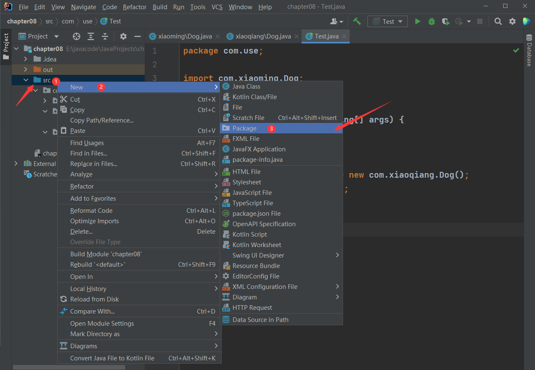This screenshot has width=535, height=370.
Task: Open the File menu in menu bar
Action: 23,7
